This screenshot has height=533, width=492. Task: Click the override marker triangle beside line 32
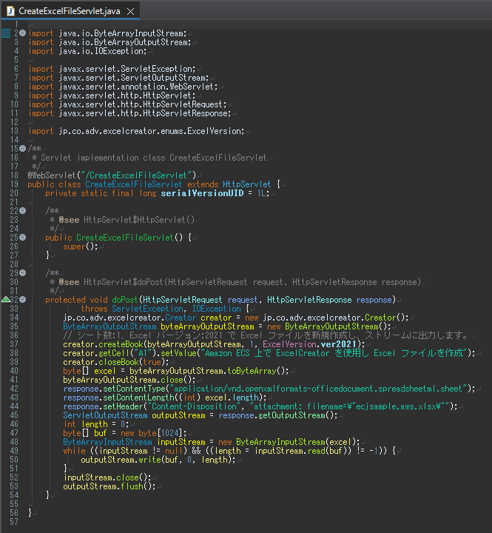coord(6,300)
